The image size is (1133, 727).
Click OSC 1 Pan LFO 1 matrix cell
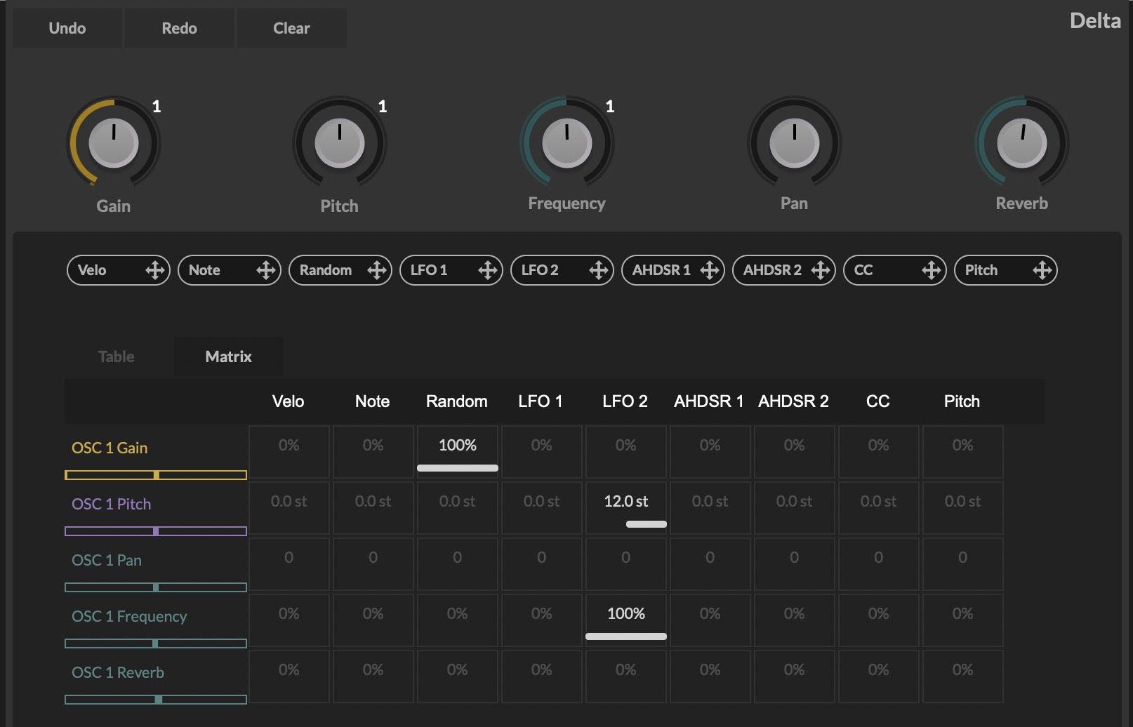click(542, 564)
